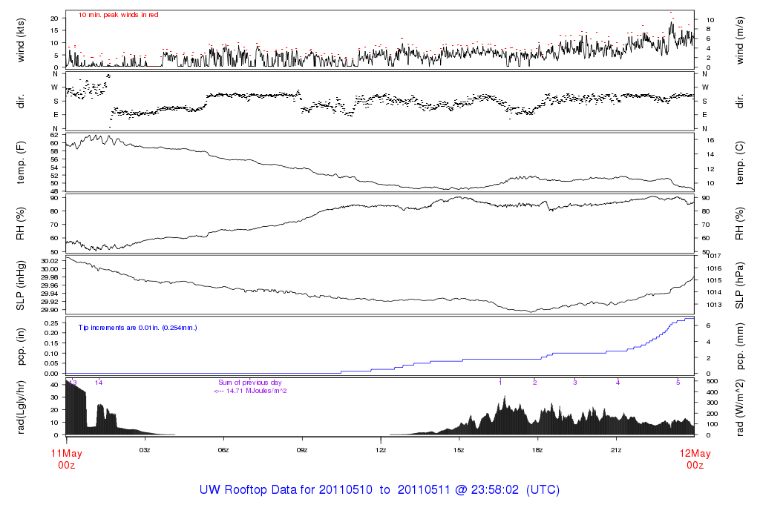Screen dimensions: 760x519
Task: Select the 03z time tick label
Action: (x=145, y=450)
